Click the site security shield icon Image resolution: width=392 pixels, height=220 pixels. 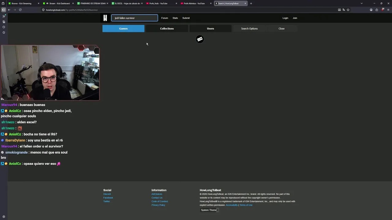pyautogui.click(x=43, y=10)
